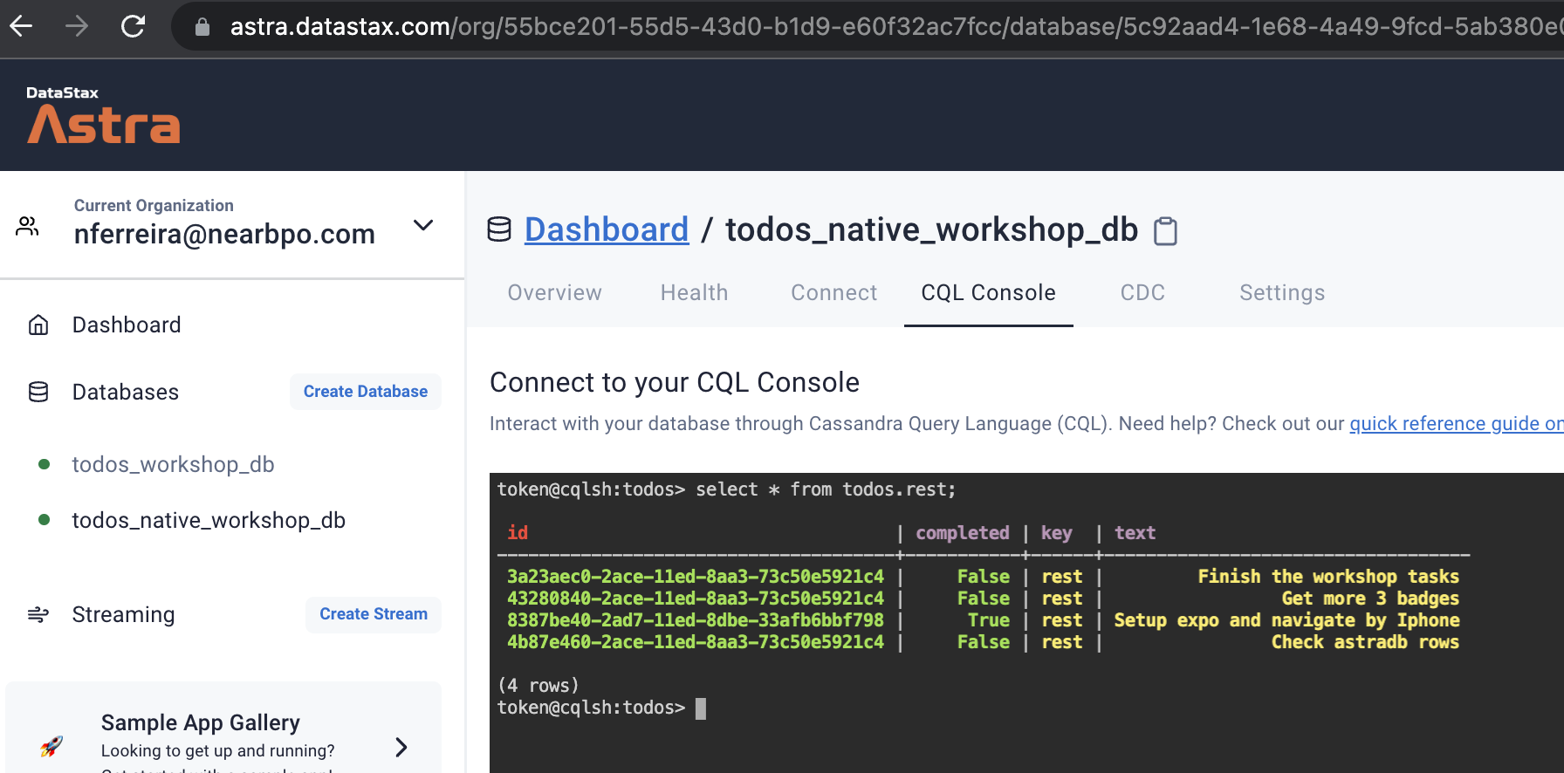Follow the Dashboard breadcrumb link
The image size is (1564, 773).
click(607, 229)
